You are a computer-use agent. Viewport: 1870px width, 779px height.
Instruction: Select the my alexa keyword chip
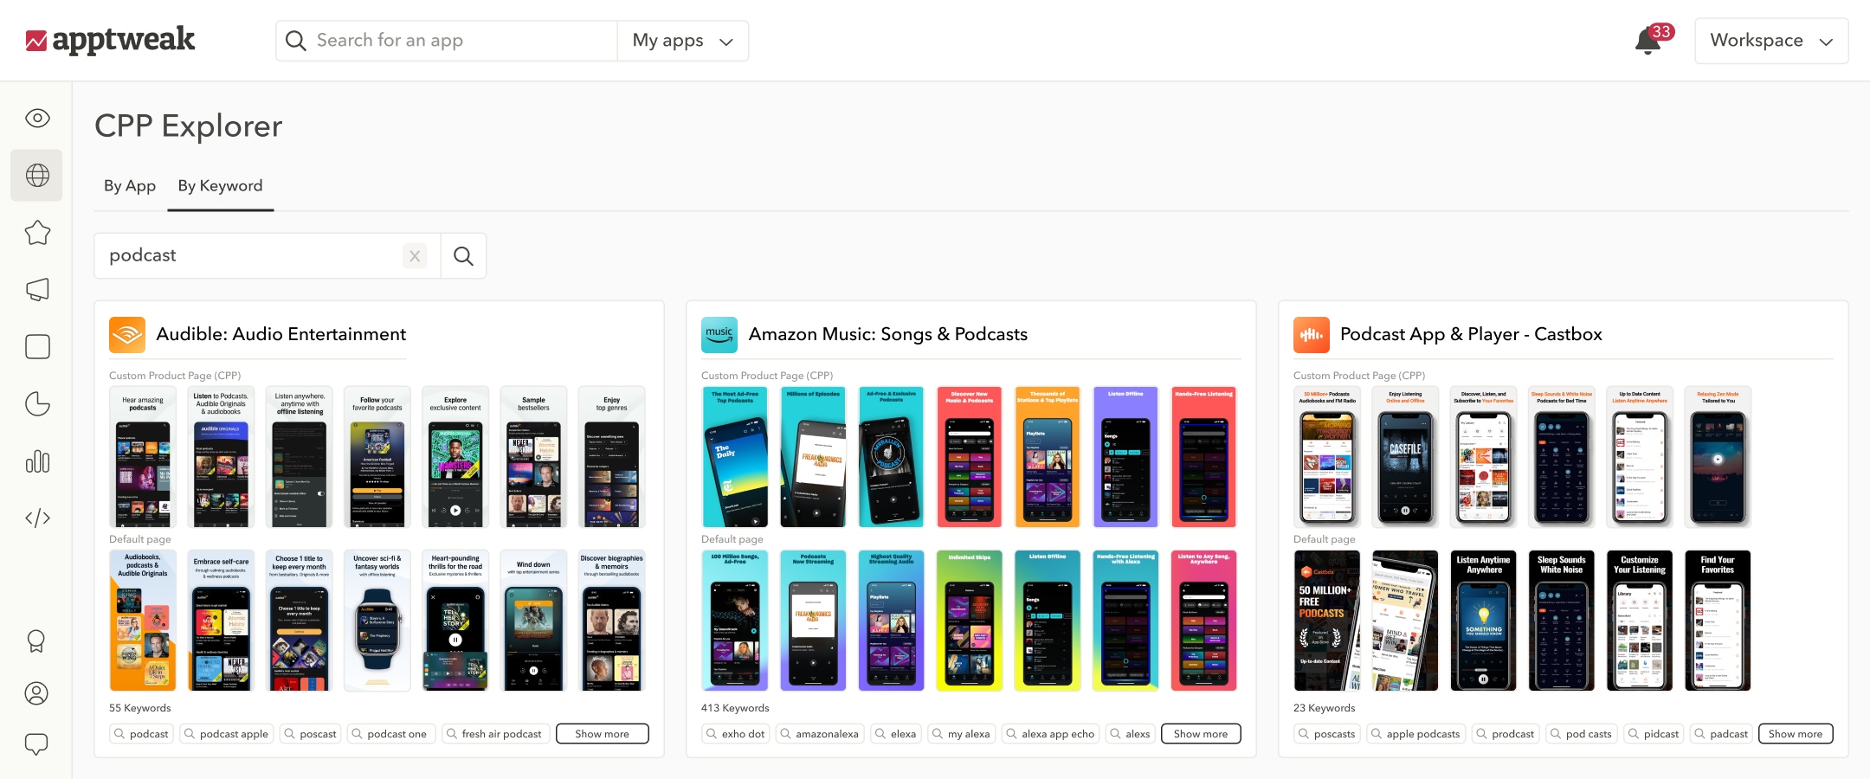pos(962,734)
